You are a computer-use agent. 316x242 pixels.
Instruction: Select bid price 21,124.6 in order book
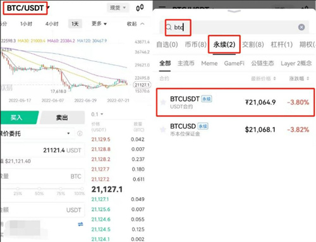pyautogui.click(x=100, y=219)
